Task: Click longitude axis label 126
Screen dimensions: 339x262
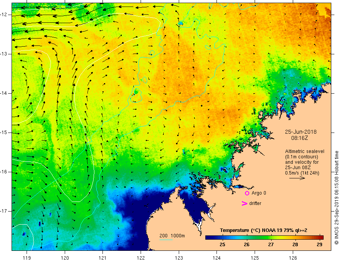Action: coord(293,258)
